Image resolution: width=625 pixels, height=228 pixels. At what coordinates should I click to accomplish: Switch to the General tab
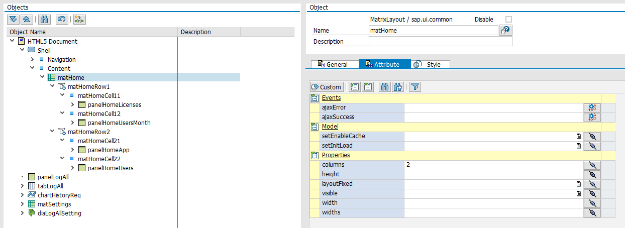333,64
